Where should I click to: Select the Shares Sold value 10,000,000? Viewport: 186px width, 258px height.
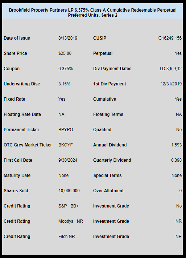pyautogui.click(x=69, y=191)
